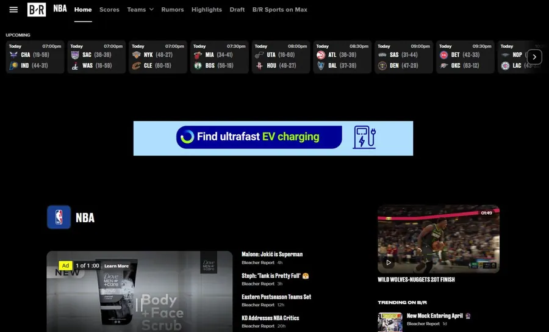This screenshot has width=549, height=332.
Task: Click the New York Knicks logo
Action: [137, 55]
